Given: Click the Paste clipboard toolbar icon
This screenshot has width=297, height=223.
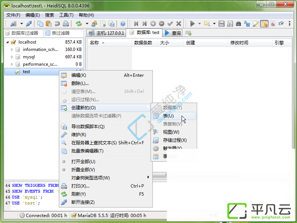Looking at the screenshot, I should [x=49, y=24].
